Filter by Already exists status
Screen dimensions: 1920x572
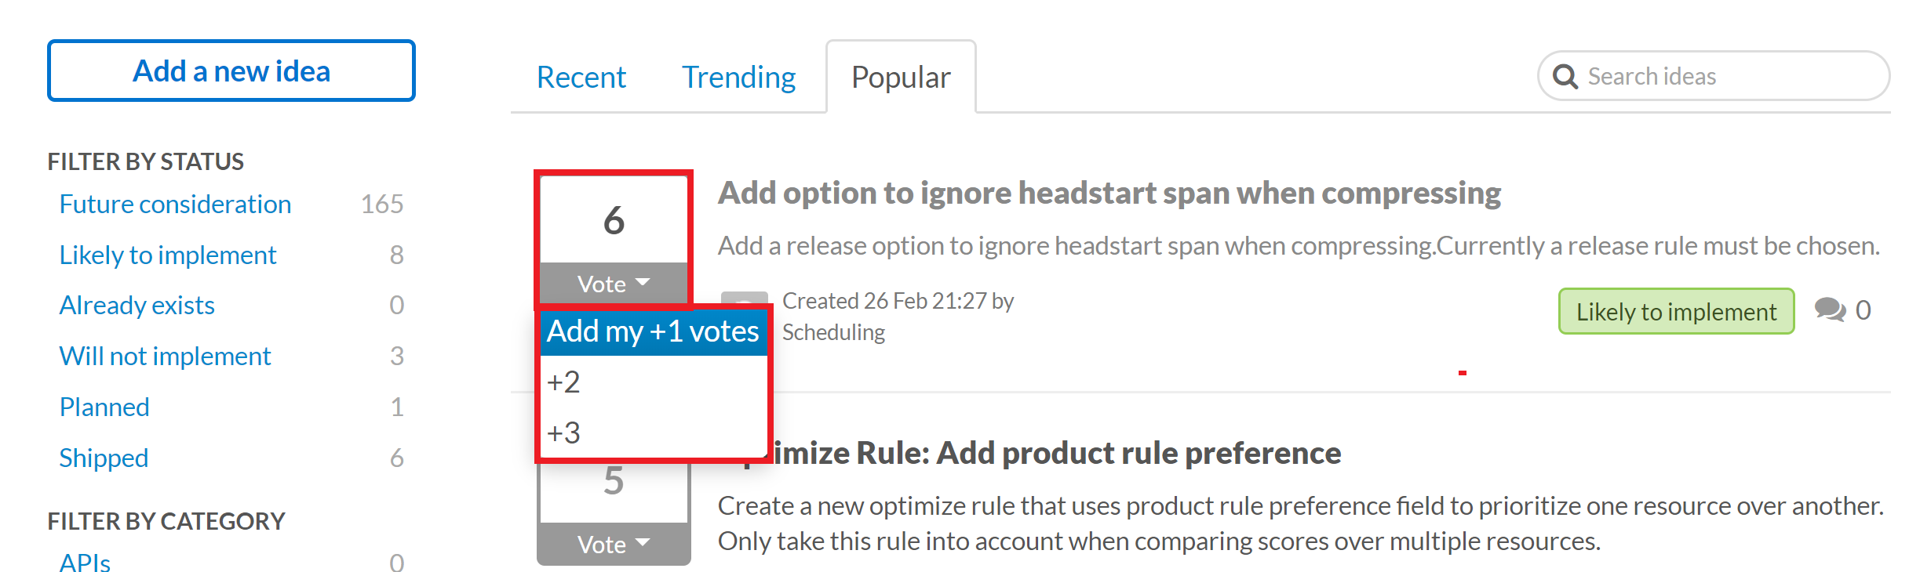pos(137,306)
